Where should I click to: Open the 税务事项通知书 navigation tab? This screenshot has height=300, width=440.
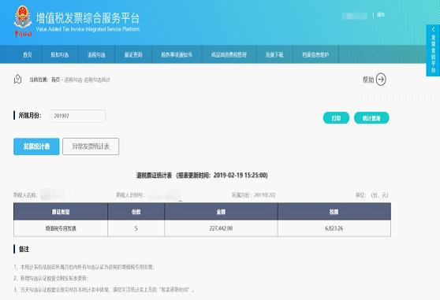pos(177,54)
